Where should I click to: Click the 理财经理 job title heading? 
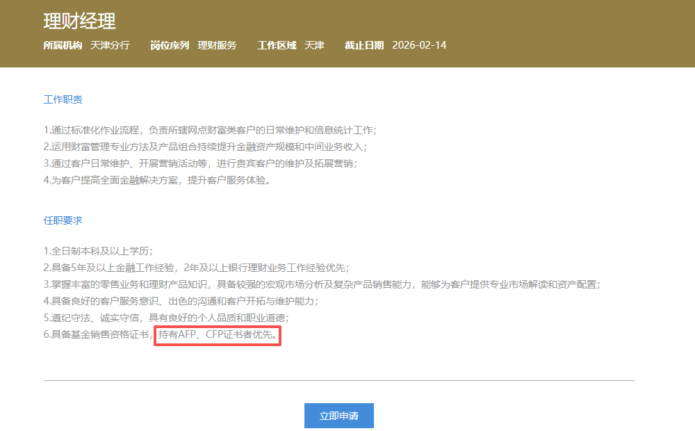(79, 22)
